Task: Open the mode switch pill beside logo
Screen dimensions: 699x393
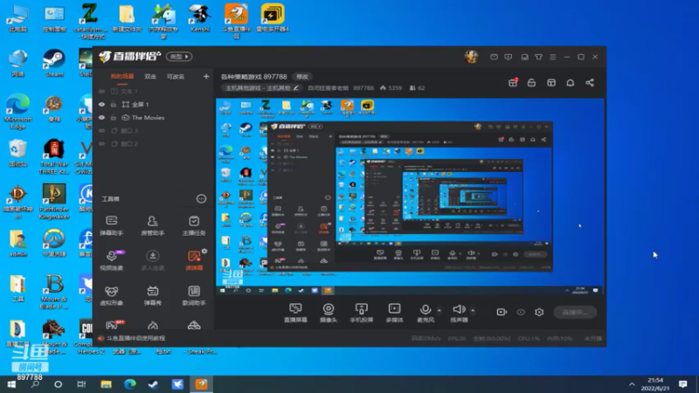Action: [179, 57]
